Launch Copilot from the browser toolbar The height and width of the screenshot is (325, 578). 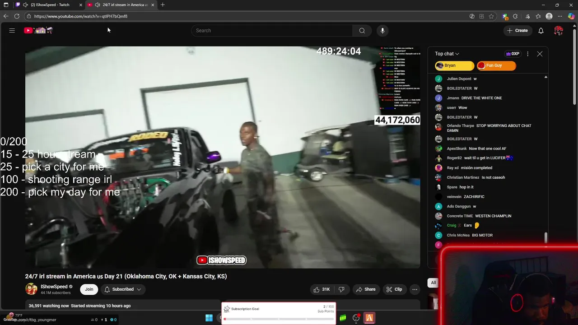coord(571,16)
